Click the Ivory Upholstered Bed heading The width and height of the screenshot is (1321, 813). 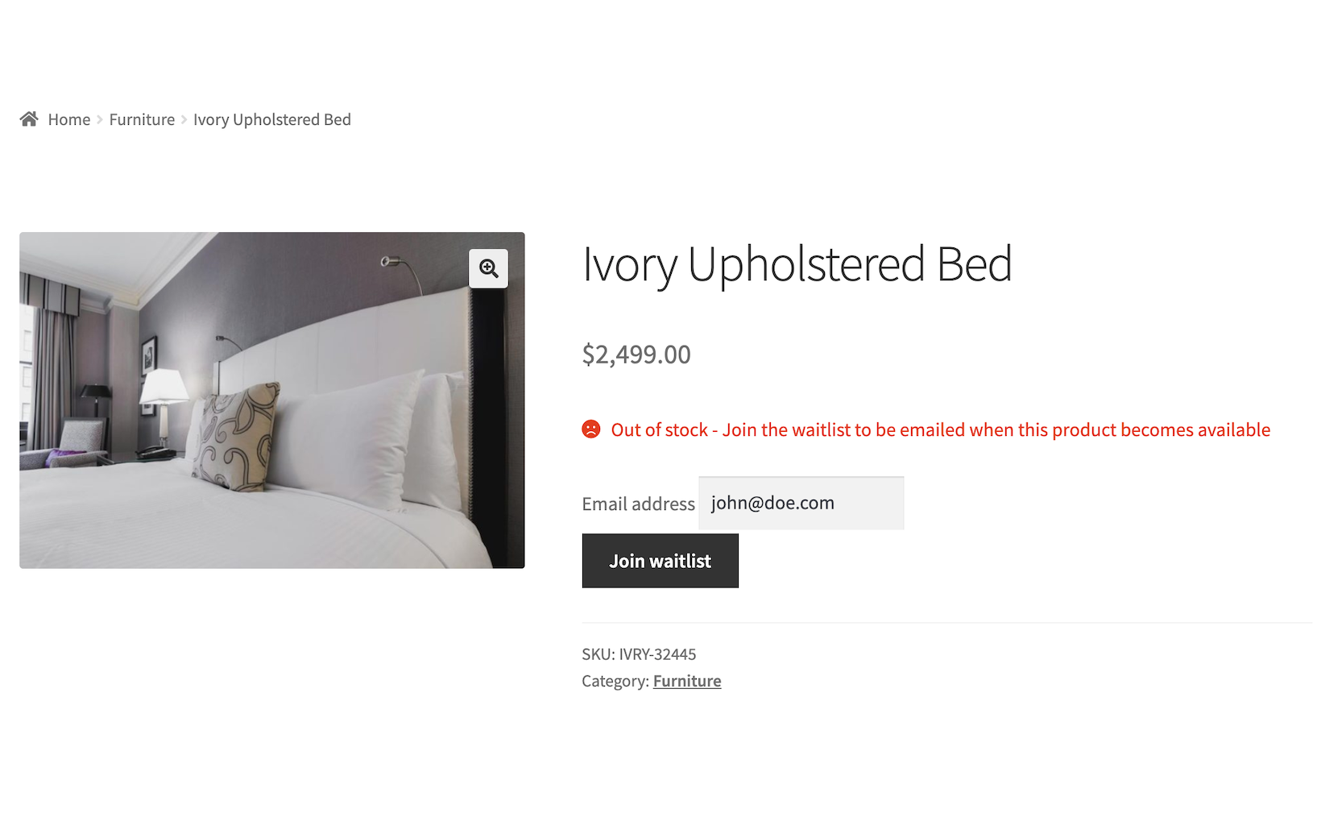[x=797, y=264]
